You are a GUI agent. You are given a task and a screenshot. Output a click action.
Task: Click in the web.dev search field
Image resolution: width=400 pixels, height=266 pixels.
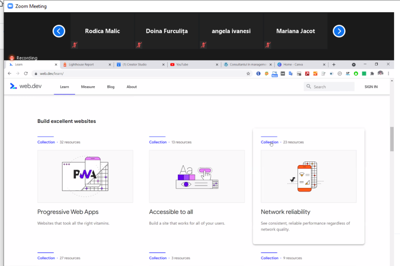[333, 87]
